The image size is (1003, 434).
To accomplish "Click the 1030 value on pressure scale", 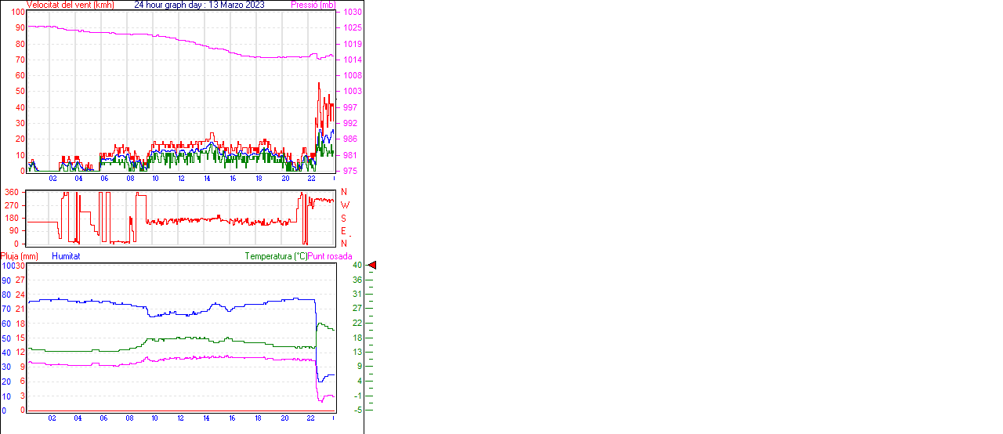I will click(x=351, y=13).
